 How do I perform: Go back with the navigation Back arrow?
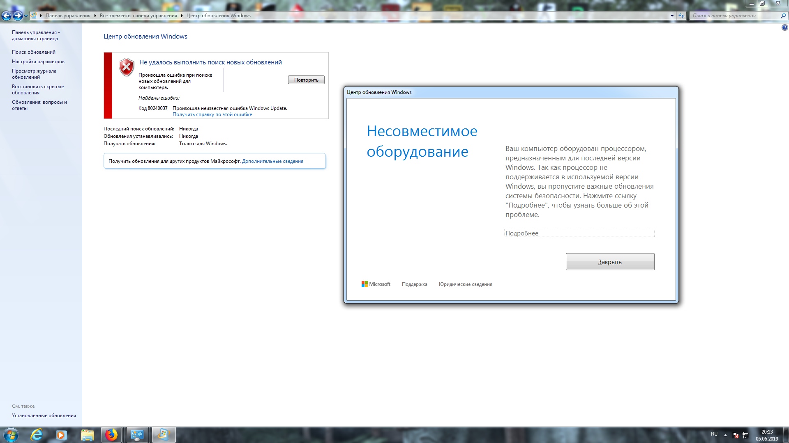tap(6, 16)
